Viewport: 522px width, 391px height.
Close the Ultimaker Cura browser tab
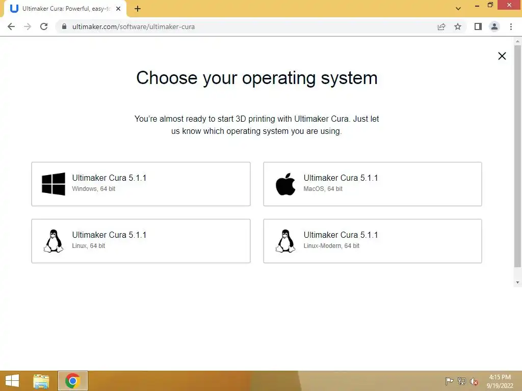pyautogui.click(x=118, y=9)
